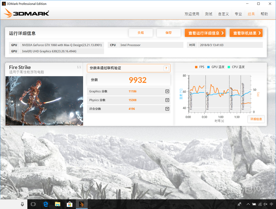
Task: Toggle the FPS legend series in chart
Action: click(x=199, y=67)
